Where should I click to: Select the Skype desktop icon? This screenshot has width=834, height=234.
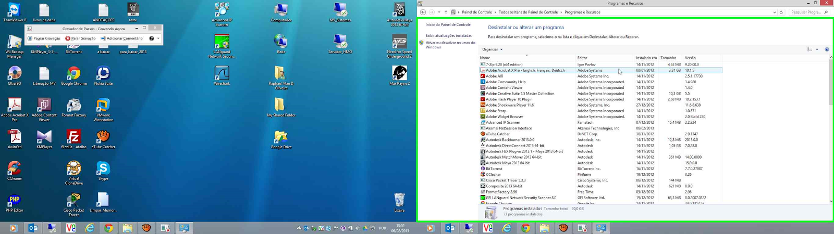[103, 171]
